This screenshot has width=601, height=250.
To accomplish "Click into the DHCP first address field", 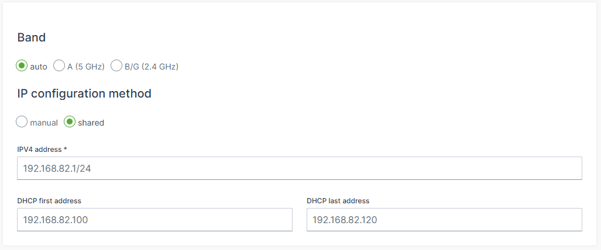I will (x=154, y=220).
